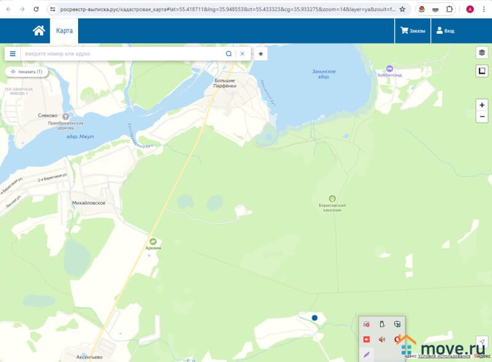Open the Заказы orders page

[x=413, y=31]
